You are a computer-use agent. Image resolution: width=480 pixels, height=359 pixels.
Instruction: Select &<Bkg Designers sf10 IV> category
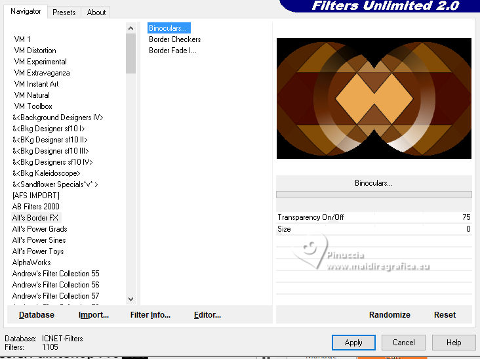52,162
